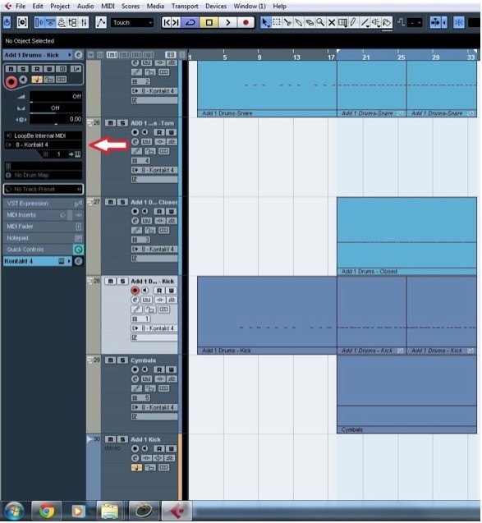Disable record enable on Kick track

click(x=135, y=291)
